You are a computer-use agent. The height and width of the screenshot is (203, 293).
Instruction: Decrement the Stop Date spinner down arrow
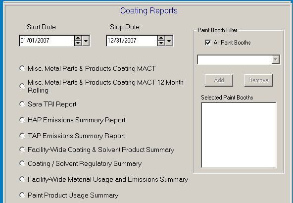[x=161, y=43]
